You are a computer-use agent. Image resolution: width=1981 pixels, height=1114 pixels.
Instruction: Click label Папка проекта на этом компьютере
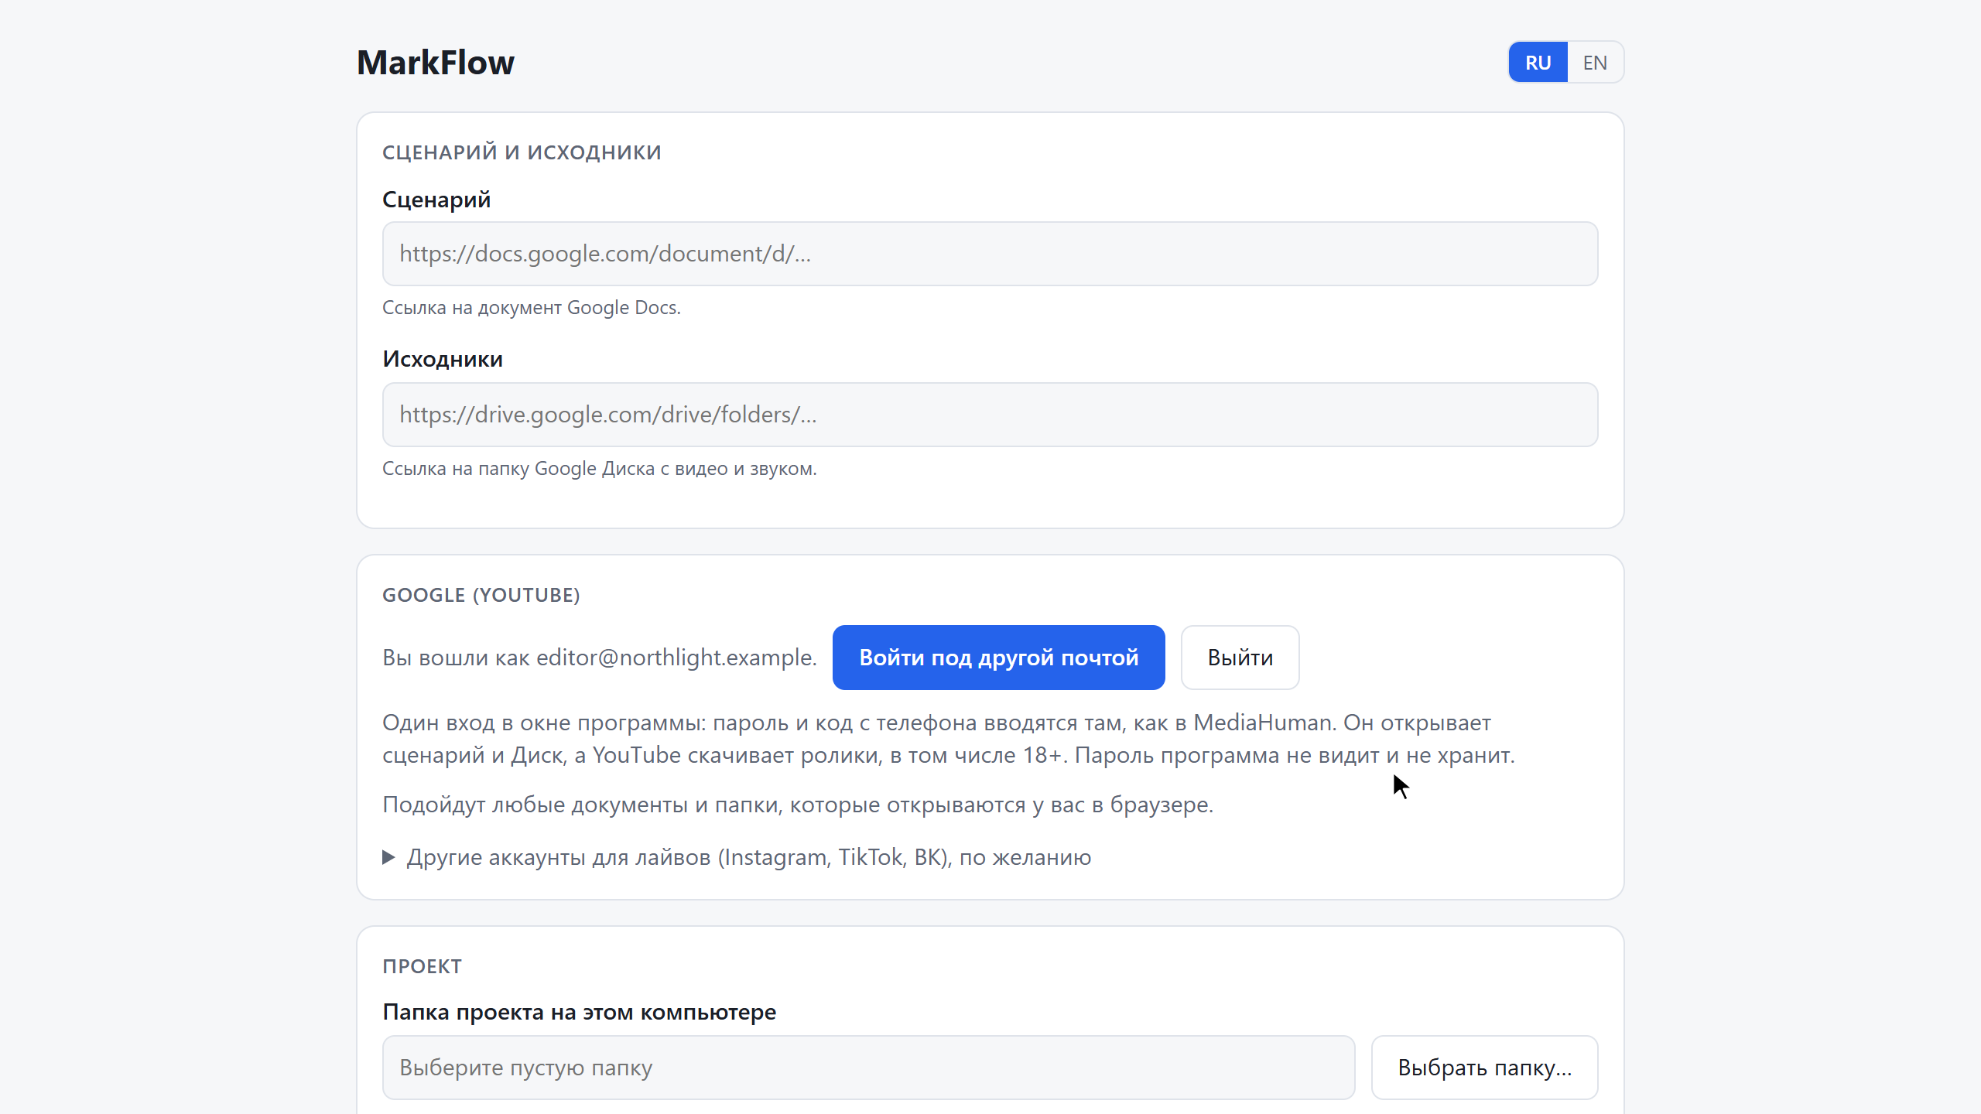(x=579, y=1012)
